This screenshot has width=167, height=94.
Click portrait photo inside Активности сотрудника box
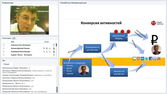83,70
